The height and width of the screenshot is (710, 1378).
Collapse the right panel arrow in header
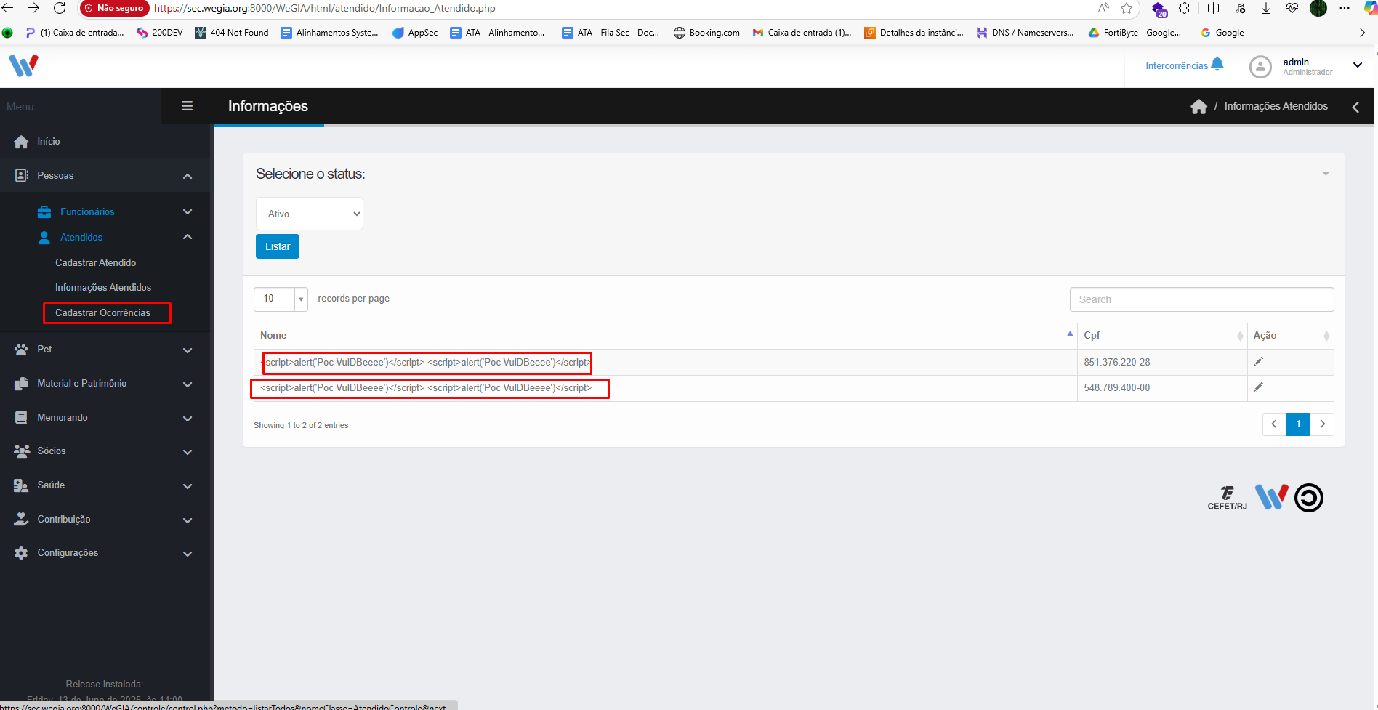[x=1355, y=107]
